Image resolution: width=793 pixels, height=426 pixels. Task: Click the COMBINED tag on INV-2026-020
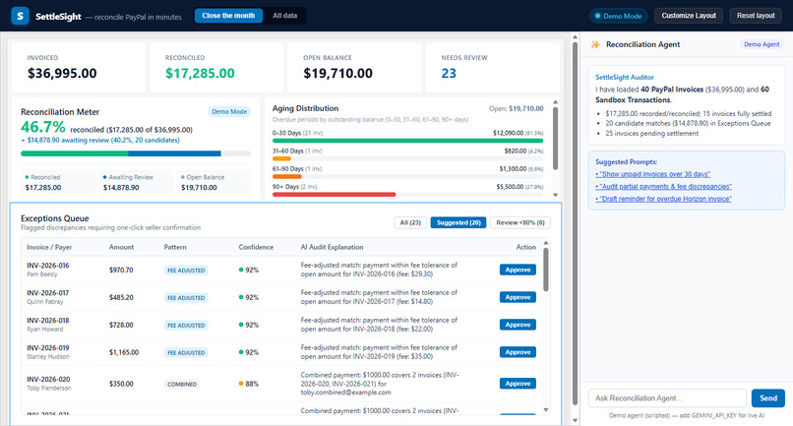pyautogui.click(x=182, y=384)
